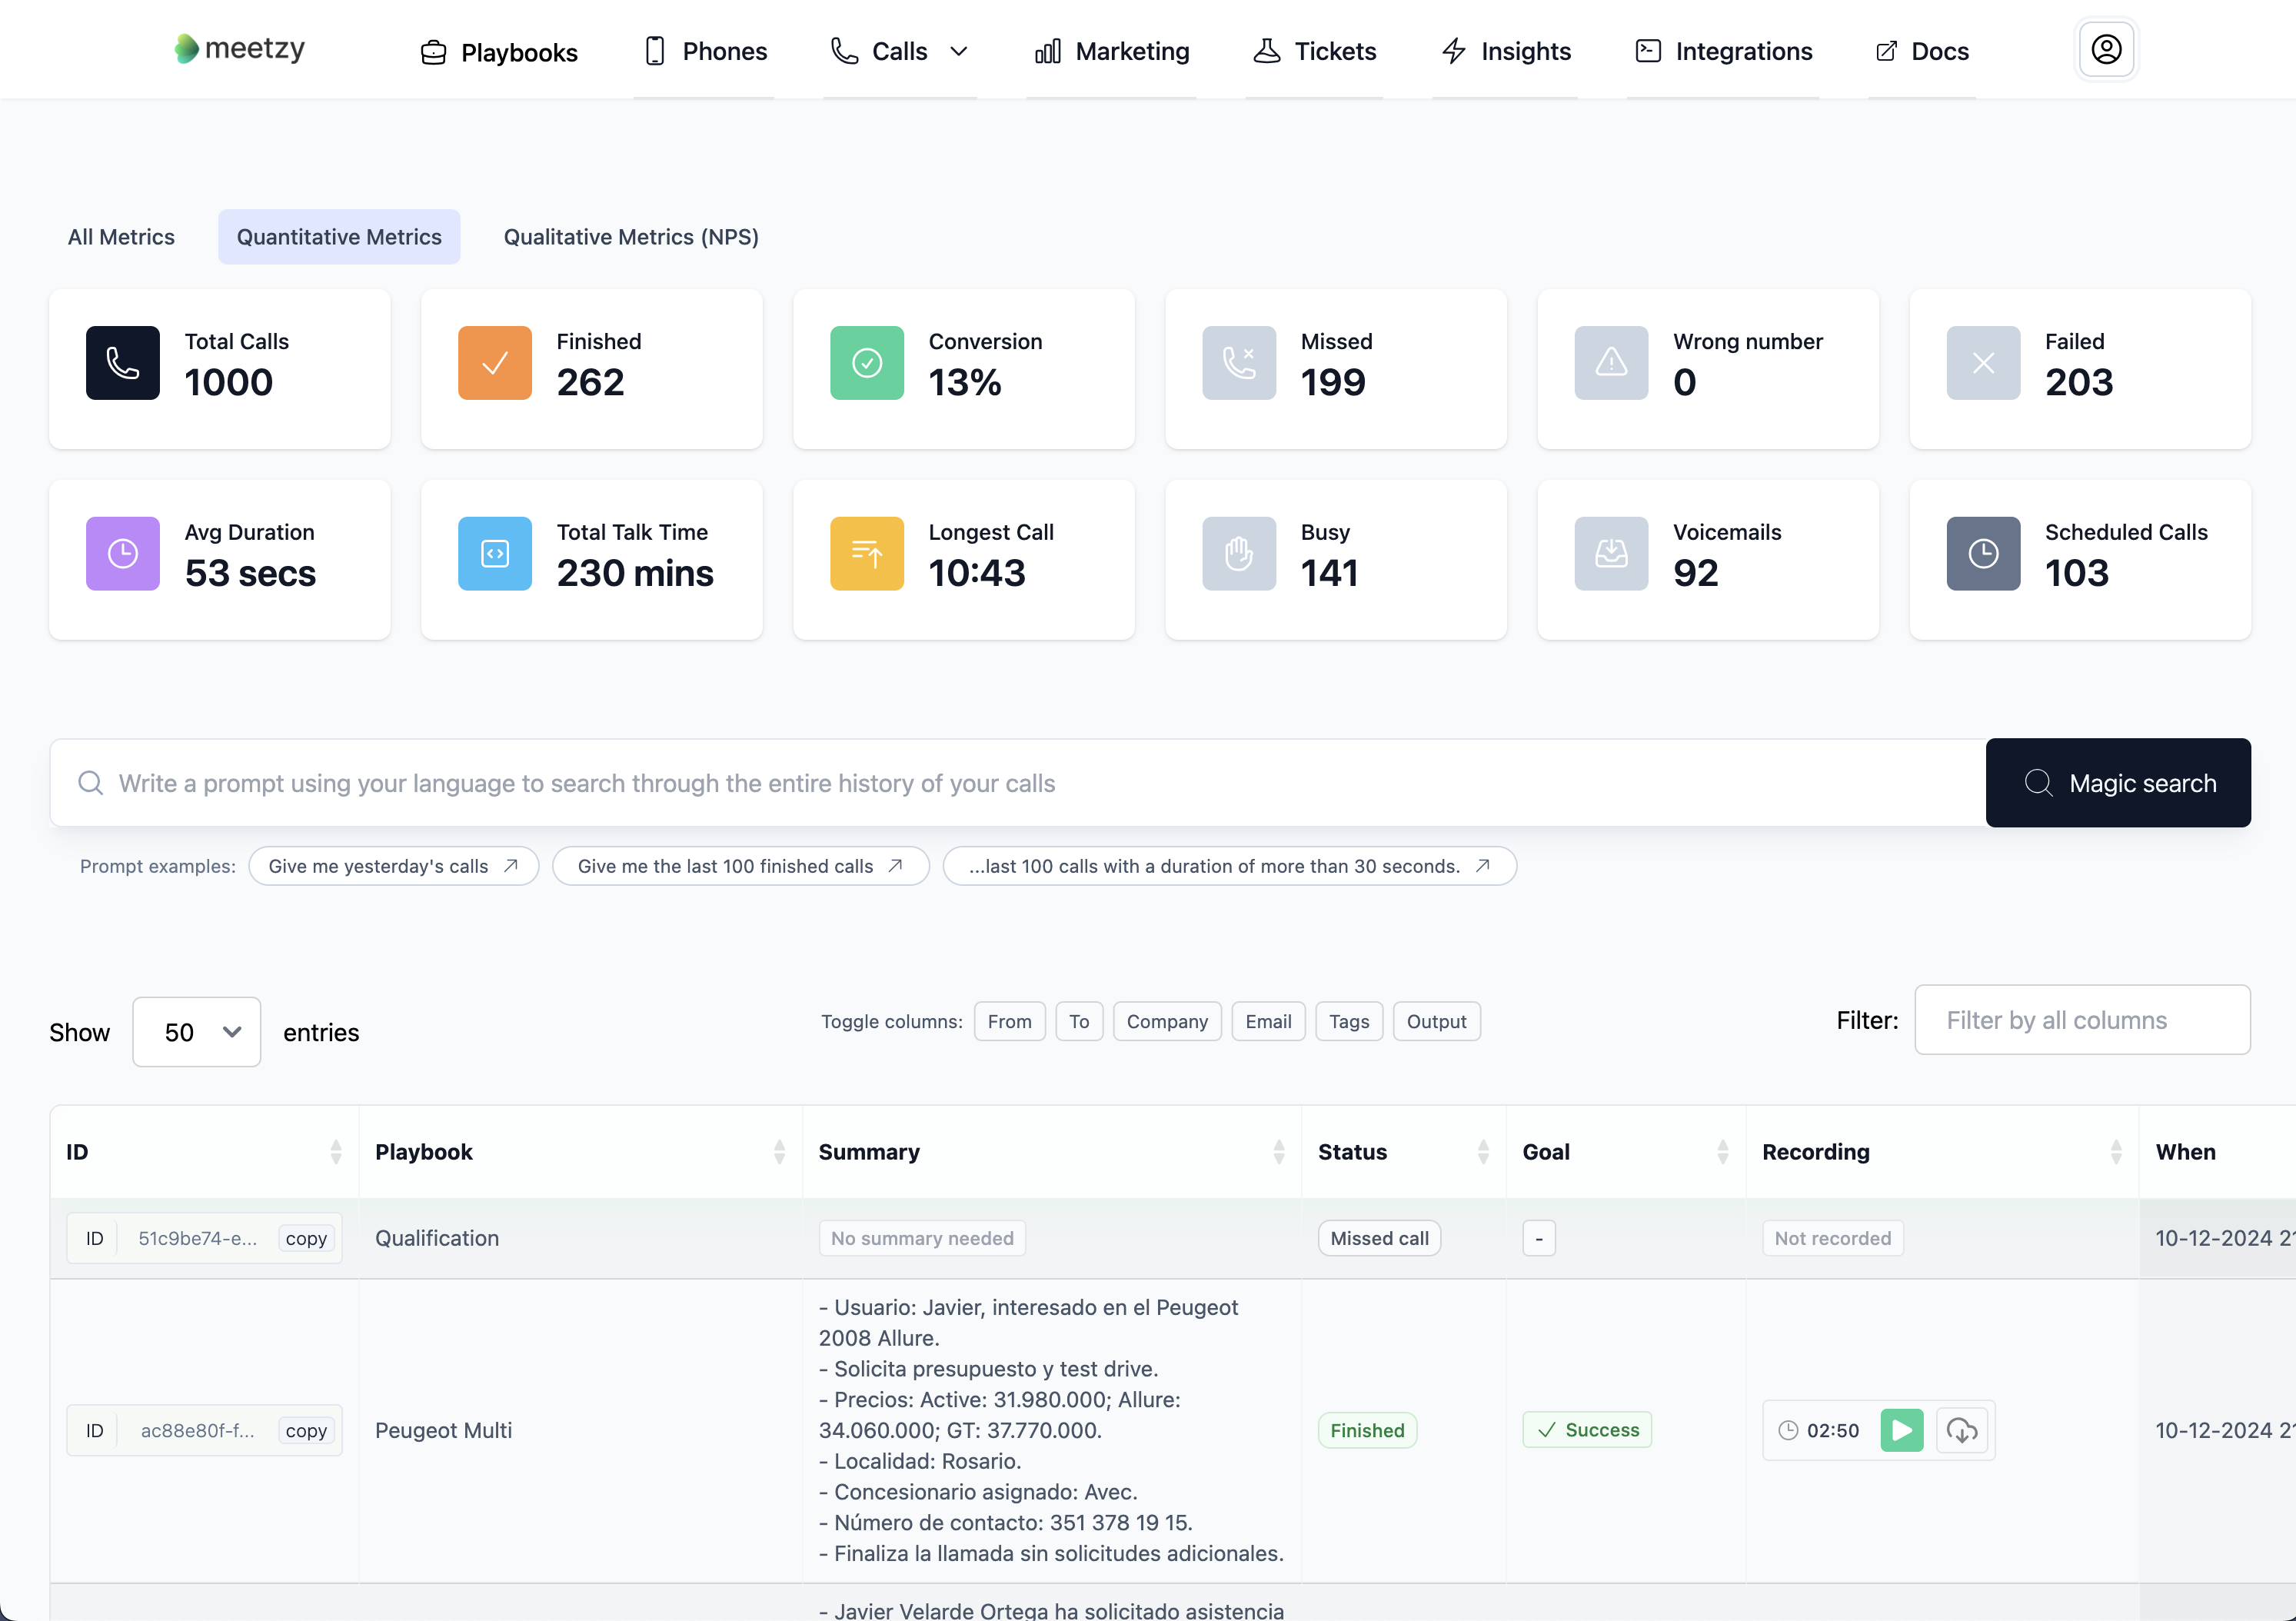Open the show 50 entries dropdown
The height and width of the screenshot is (1621, 2296).
[197, 1032]
